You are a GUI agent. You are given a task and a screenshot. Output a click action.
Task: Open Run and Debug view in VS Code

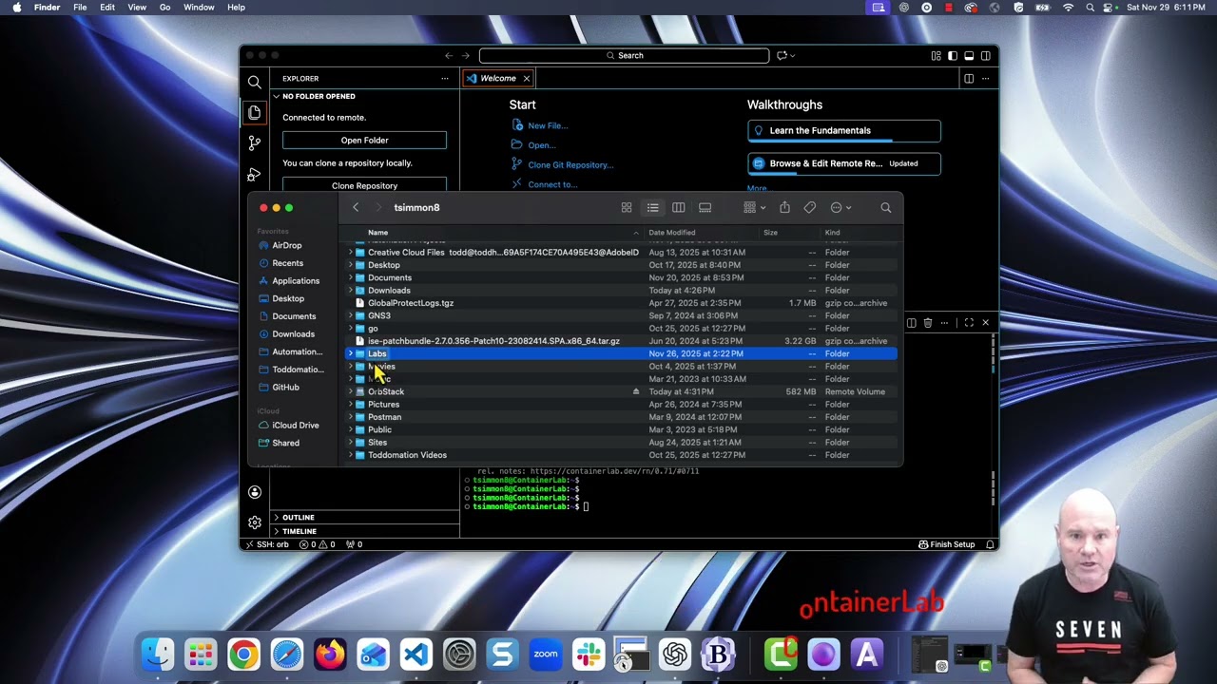coord(254,175)
